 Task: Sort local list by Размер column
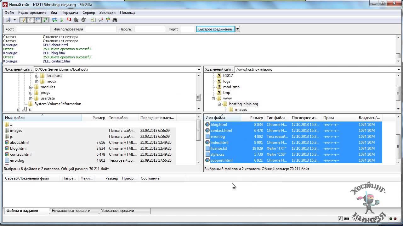[94, 118]
